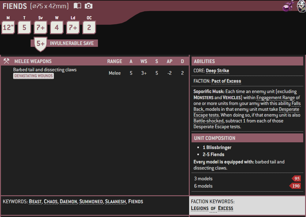
Task: Click the camera photo icon
Action: click(88, 6)
